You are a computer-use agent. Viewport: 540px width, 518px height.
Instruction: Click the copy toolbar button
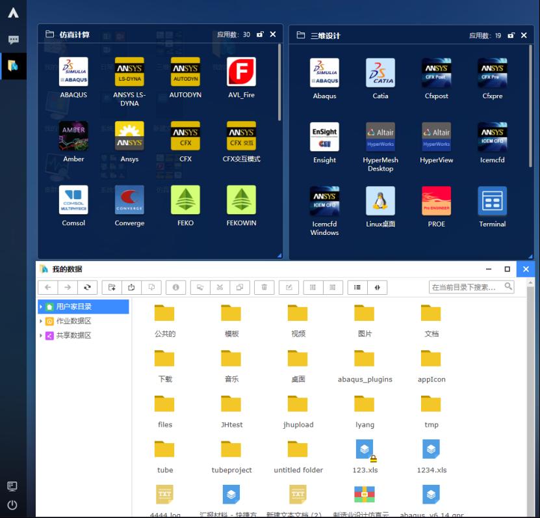pyautogui.click(x=240, y=287)
